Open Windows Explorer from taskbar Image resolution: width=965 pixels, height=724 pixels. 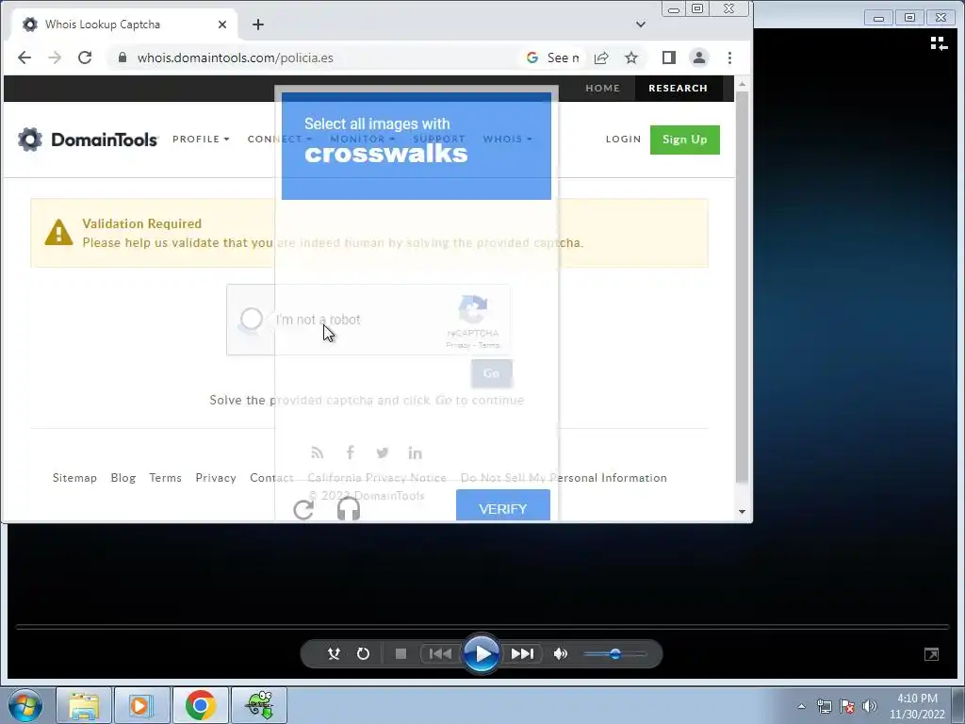84,705
